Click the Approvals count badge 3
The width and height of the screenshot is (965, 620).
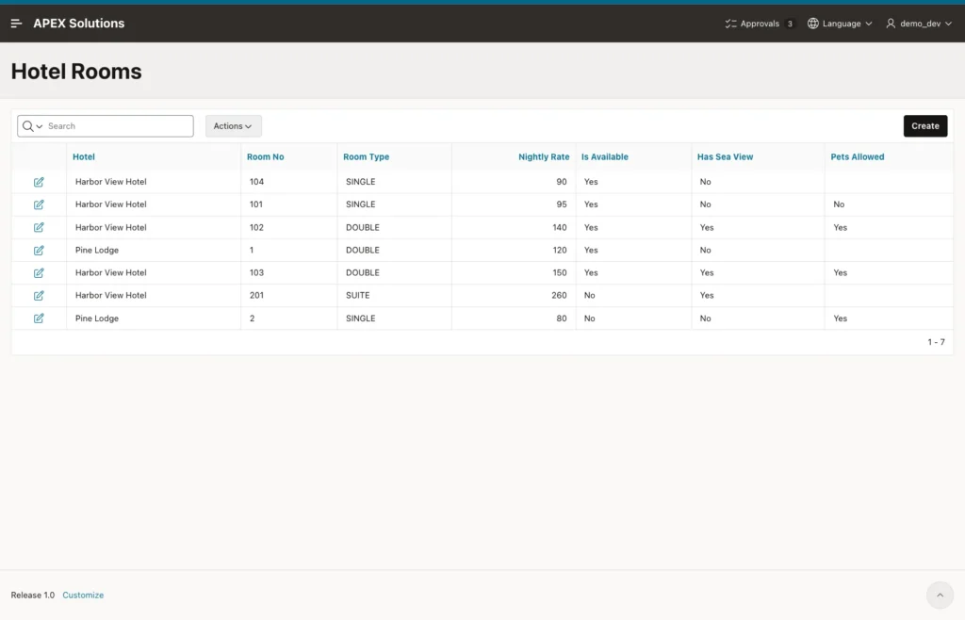790,24
